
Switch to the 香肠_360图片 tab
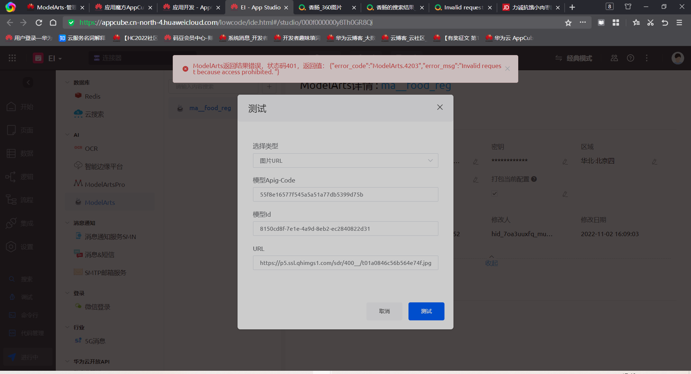pos(327,7)
